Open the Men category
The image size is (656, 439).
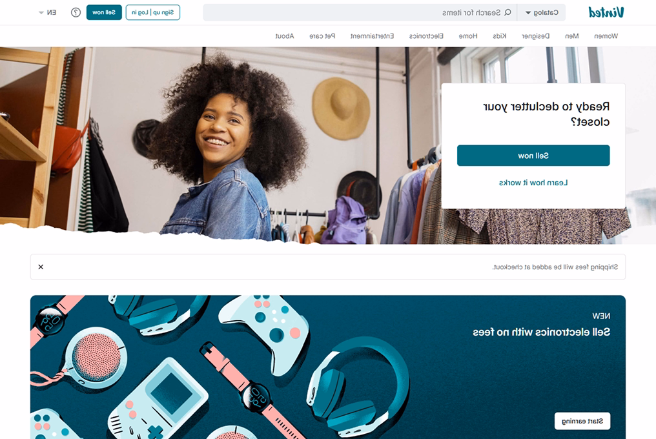pyautogui.click(x=572, y=36)
